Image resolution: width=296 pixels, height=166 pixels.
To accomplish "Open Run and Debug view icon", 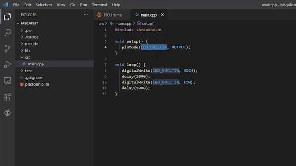I will [x=7, y=65].
